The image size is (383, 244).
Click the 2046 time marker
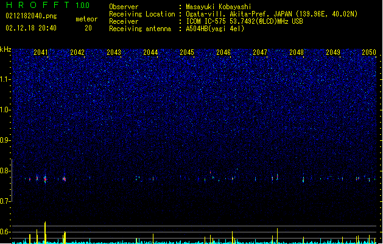point(223,52)
